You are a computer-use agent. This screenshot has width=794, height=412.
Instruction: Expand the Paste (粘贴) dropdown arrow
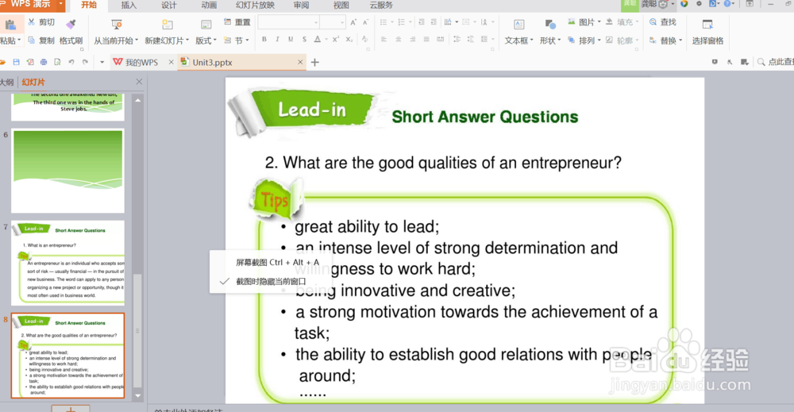click(x=19, y=40)
